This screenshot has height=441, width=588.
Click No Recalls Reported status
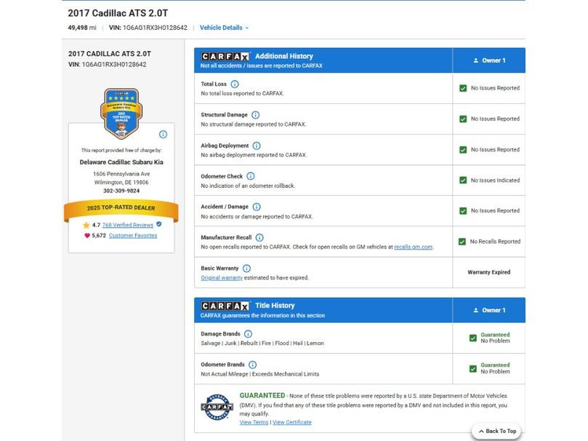tap(495, 242)
